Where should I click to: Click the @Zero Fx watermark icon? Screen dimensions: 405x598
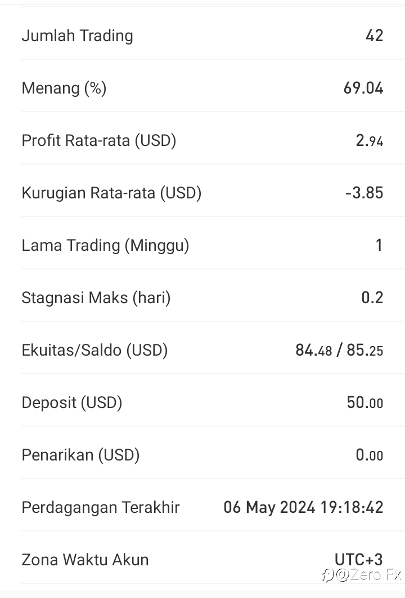(327, 574)
